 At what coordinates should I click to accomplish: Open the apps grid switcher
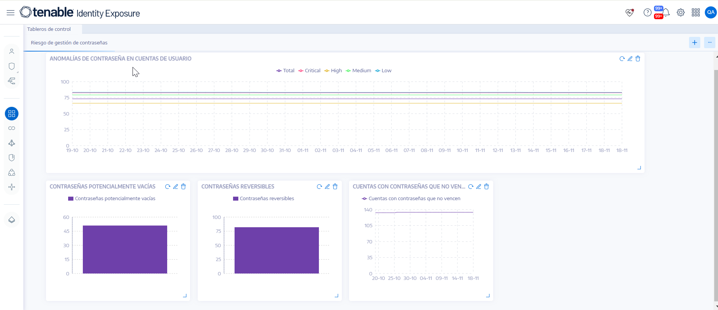coord(696,12)
